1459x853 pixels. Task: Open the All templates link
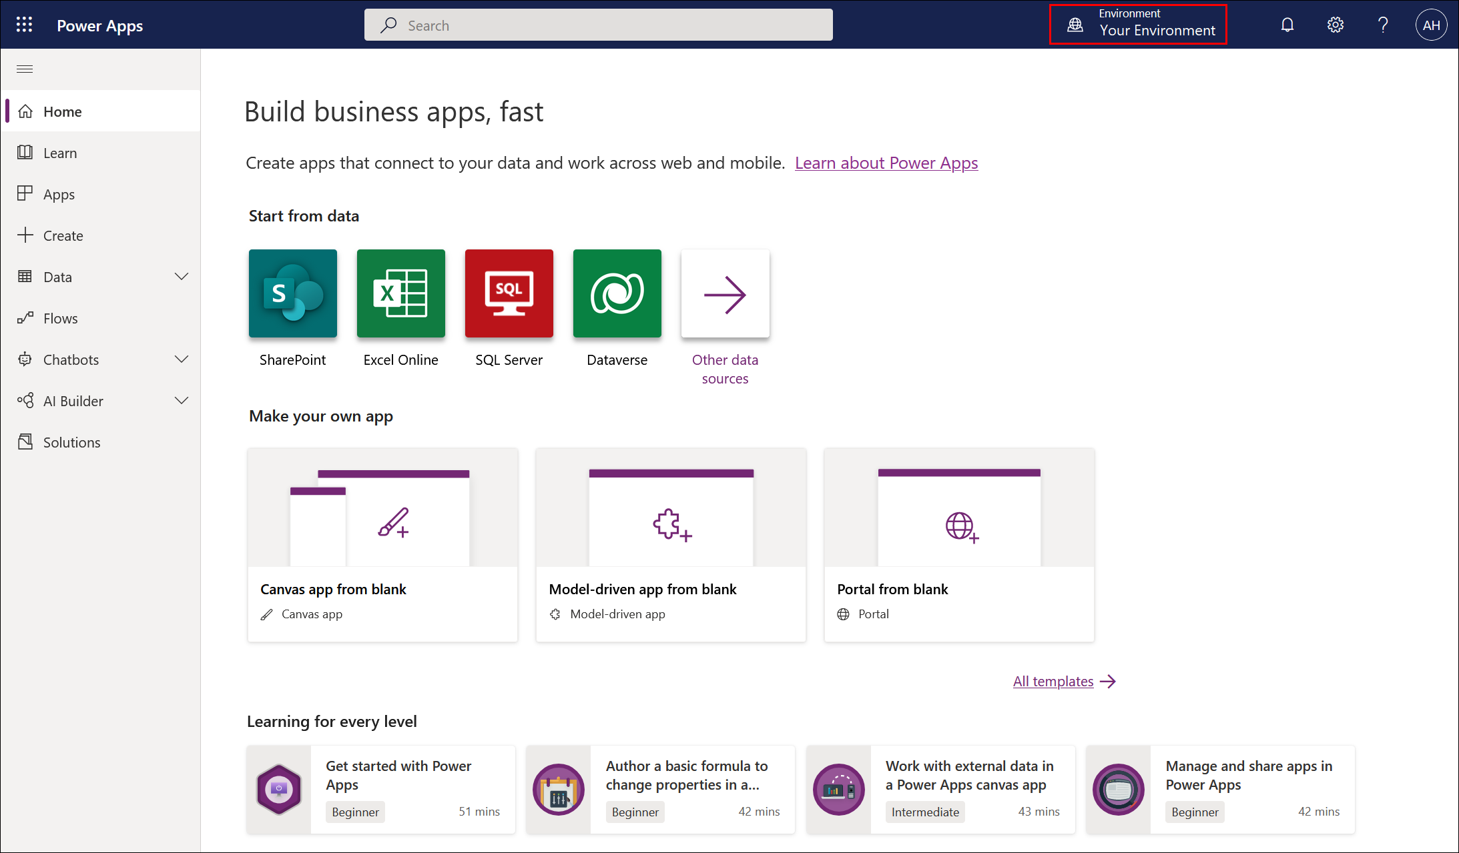(x=1053, y=681)
